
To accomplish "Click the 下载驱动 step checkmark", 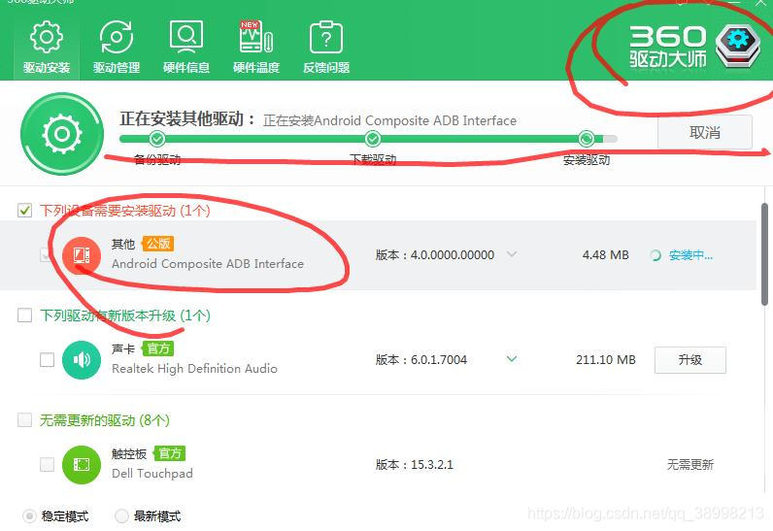I will (373, 139).
